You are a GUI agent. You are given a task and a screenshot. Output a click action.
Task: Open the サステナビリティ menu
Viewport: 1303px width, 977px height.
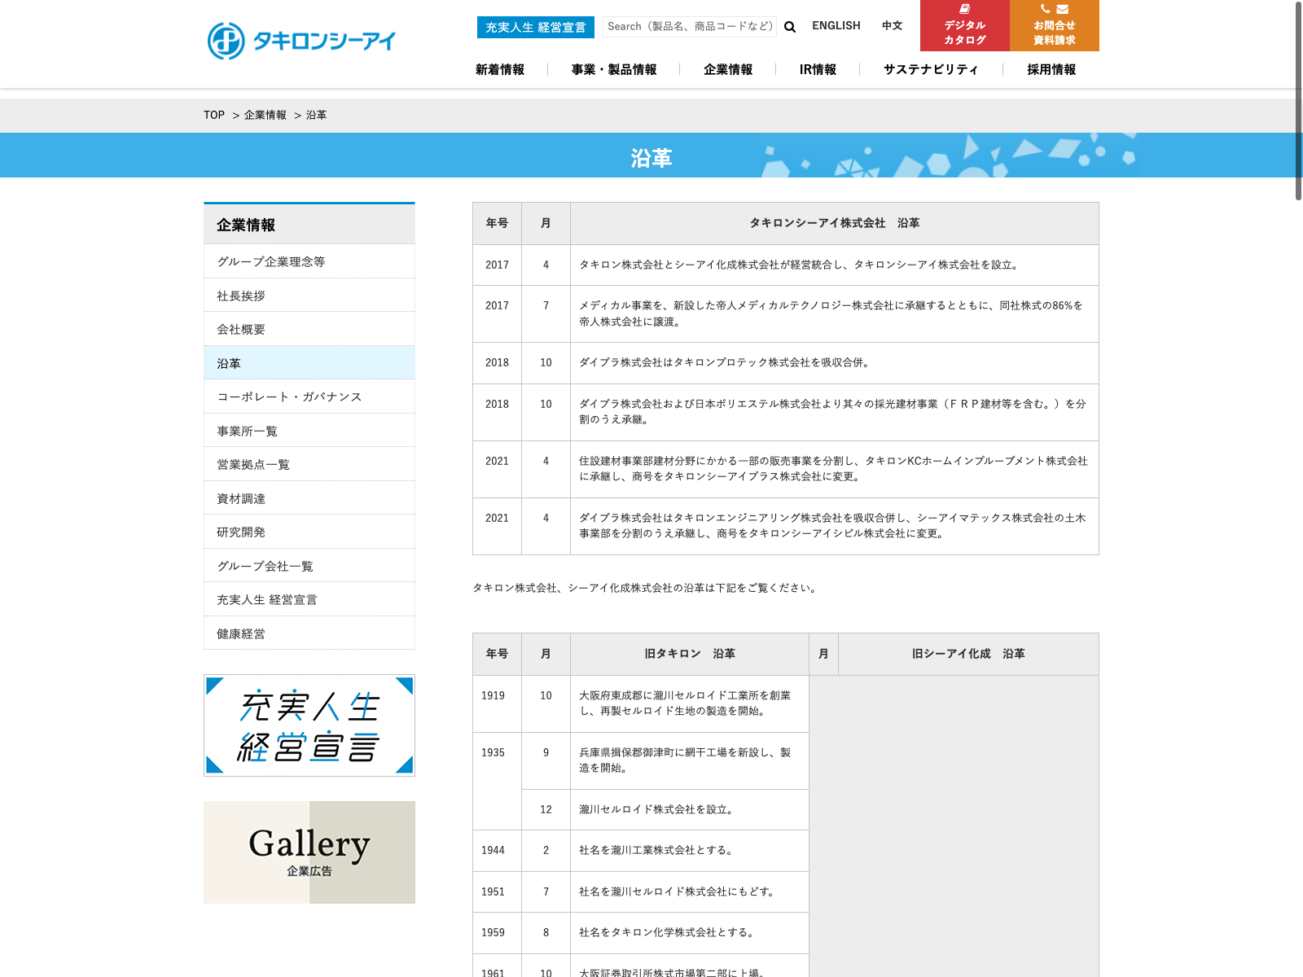[931, 70]
